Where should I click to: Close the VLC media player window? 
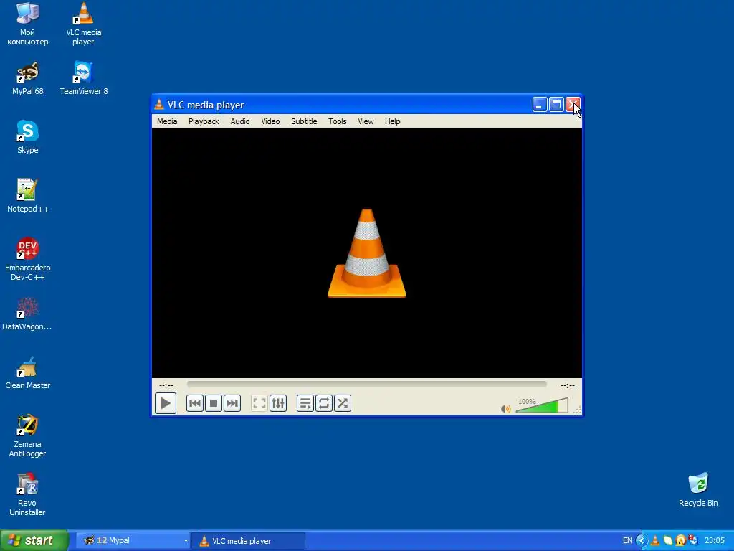coord(573,105)
